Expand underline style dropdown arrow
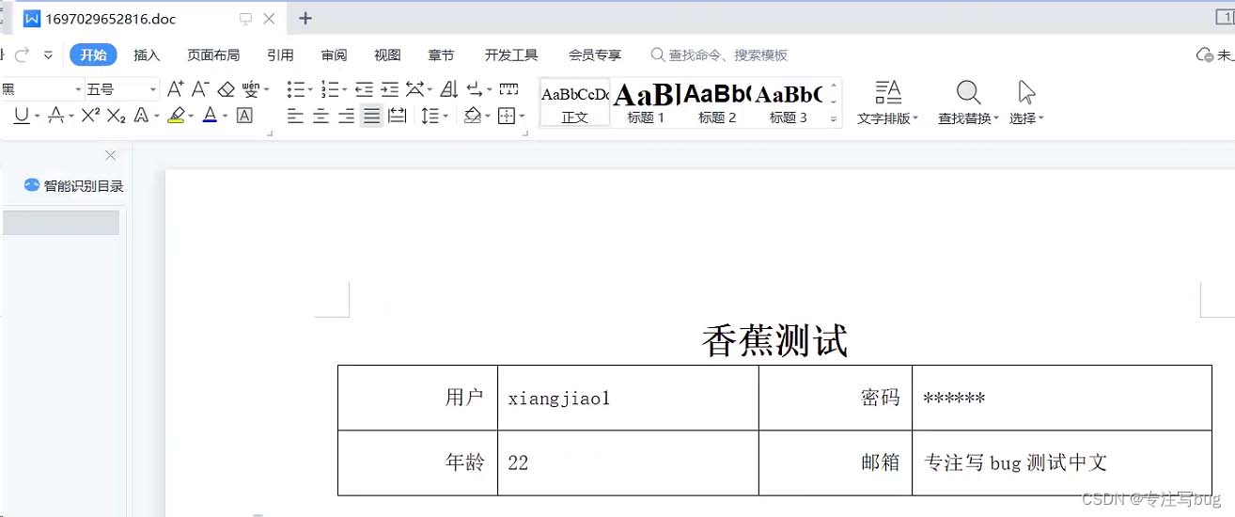This screenshot has height=517, width=1235. coord(37,117)
